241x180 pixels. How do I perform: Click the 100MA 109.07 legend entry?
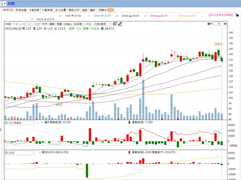(x=185, y=16)
